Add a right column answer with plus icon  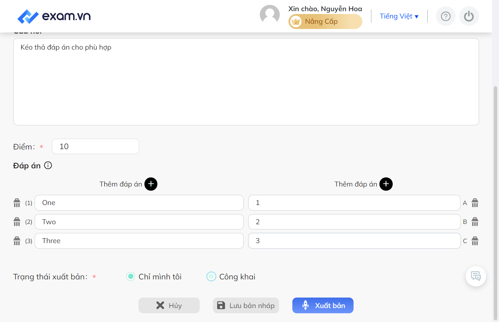(386, 184)
